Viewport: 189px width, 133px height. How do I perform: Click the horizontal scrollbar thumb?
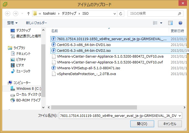pyautogui.click(x=94, y=107)
